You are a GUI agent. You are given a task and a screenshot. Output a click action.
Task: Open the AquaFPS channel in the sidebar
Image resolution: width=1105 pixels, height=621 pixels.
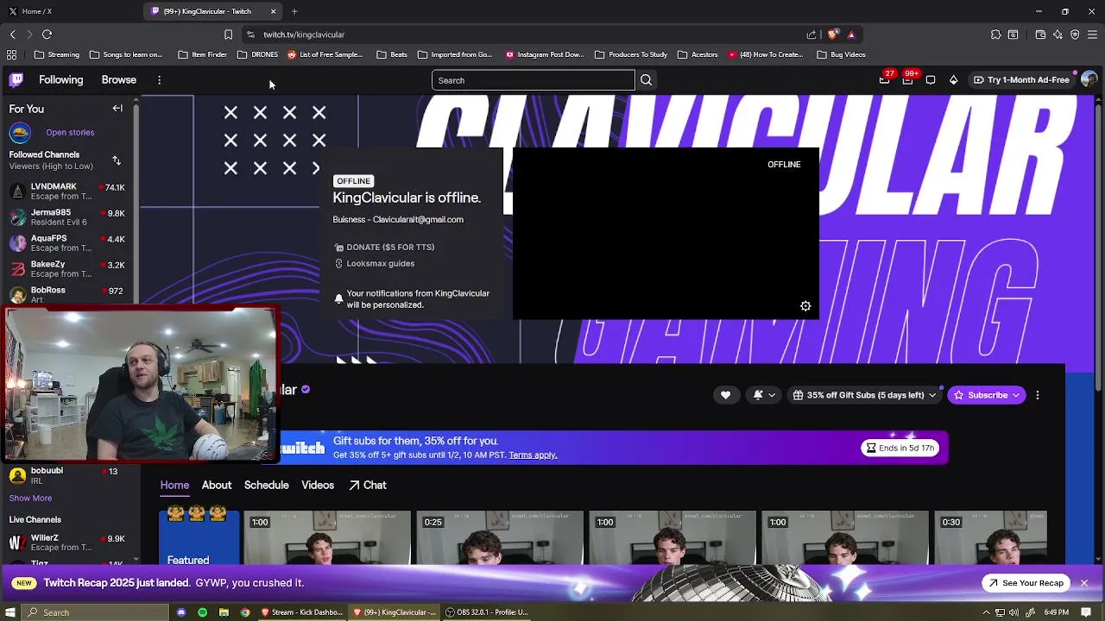coord(67,243)
